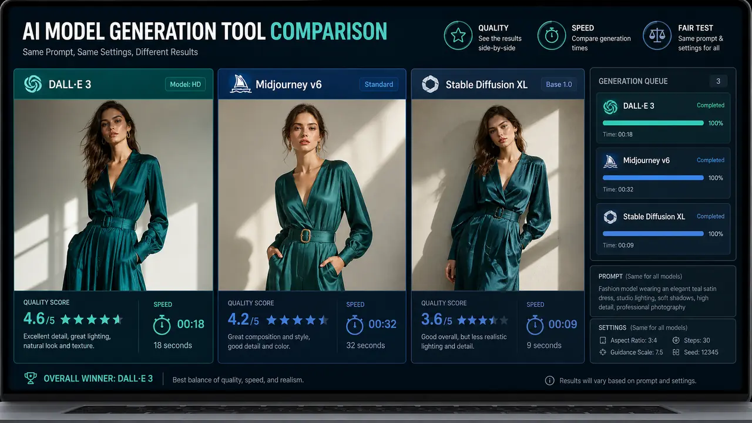Click the Stable Diffusion XL logo in card header
Screen dimensions: 752x423
(430, 84)
